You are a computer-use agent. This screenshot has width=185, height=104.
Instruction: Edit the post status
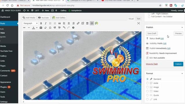[162, 38]
